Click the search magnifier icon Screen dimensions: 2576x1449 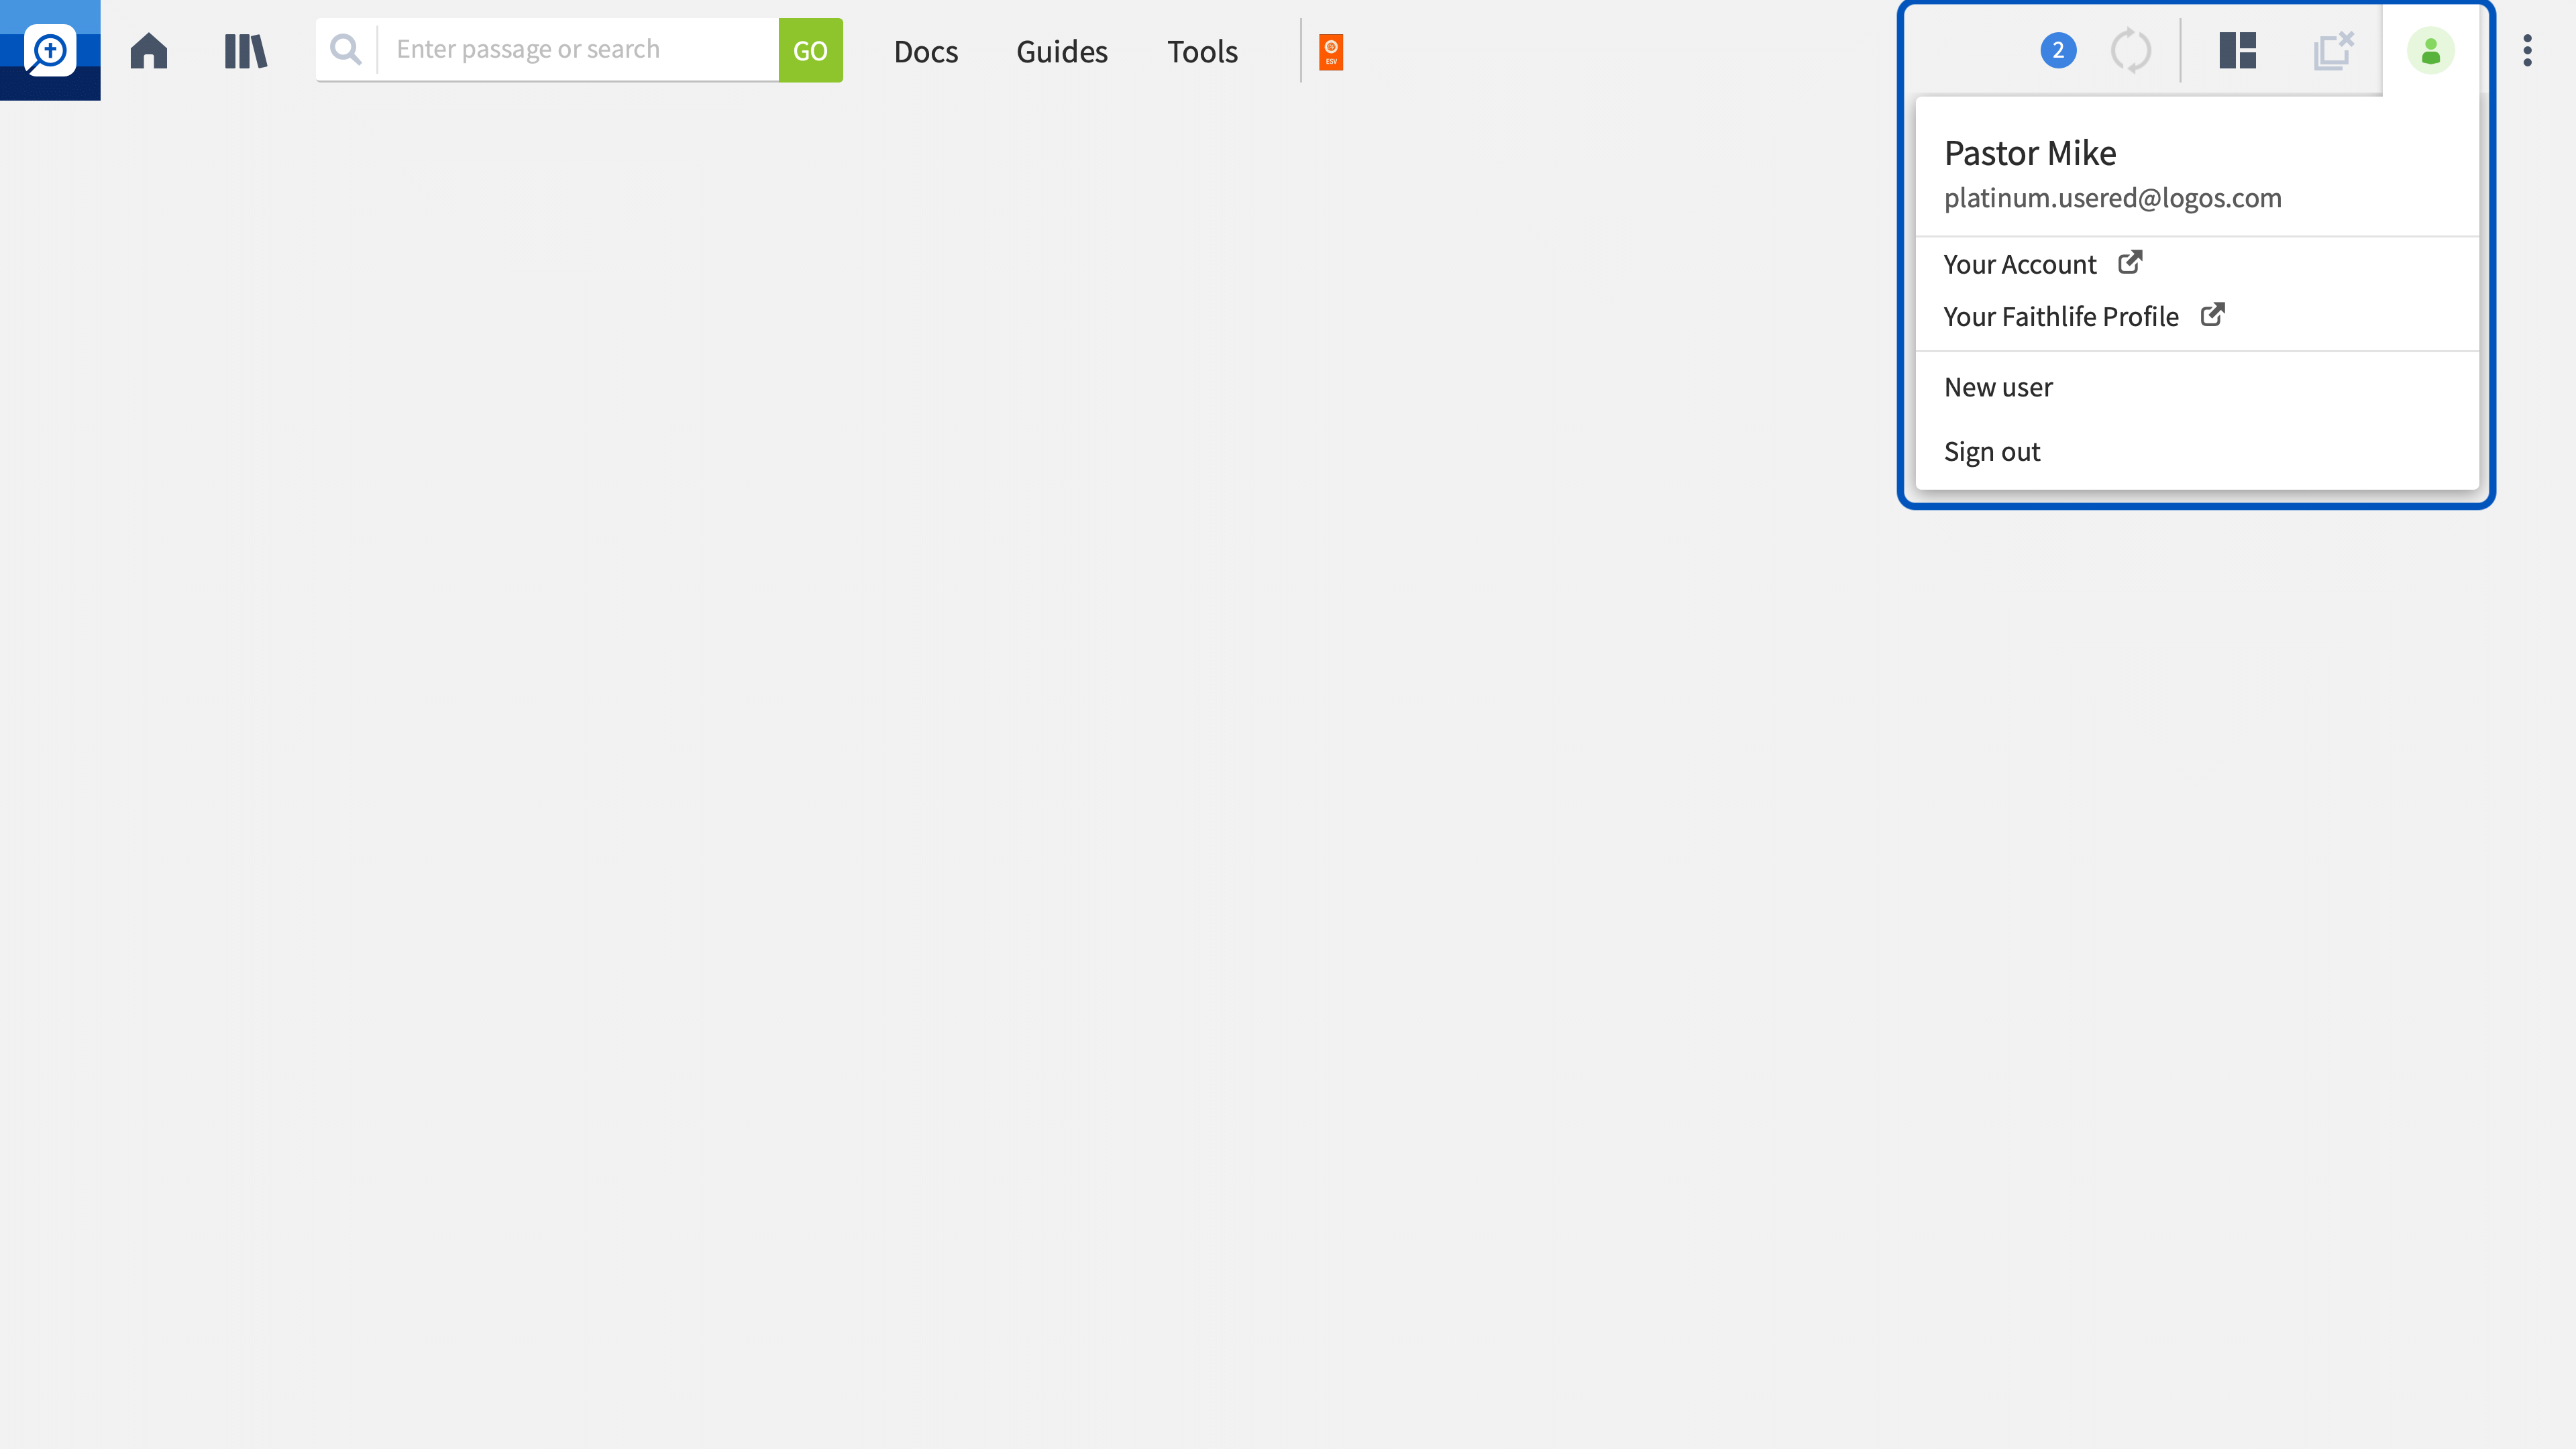click(346, 49)
